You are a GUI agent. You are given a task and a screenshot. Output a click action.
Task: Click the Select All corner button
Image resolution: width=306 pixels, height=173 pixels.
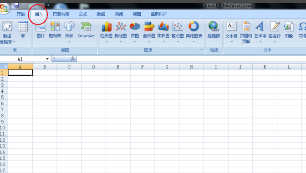tap(4, 67)
